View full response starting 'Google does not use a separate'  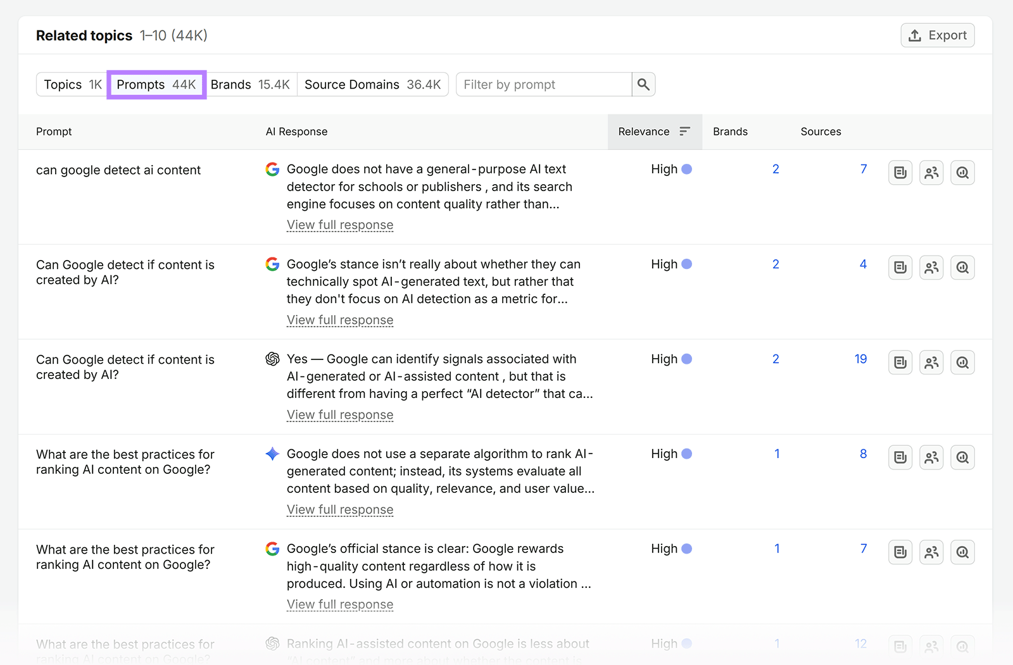(340, 510)
